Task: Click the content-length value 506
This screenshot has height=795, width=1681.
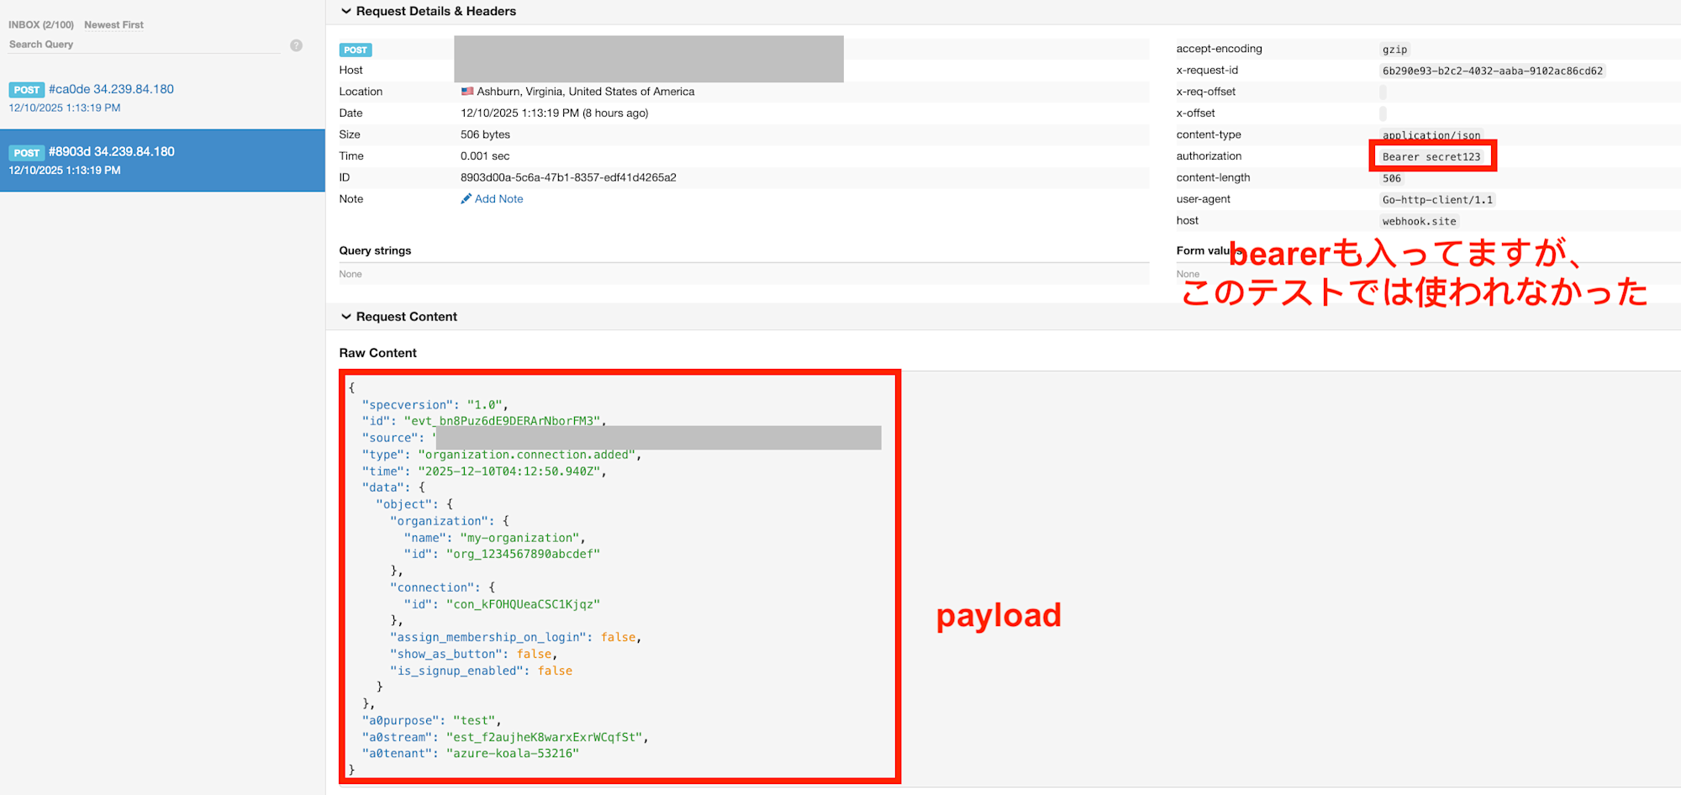Action: tap(1392, 179)
